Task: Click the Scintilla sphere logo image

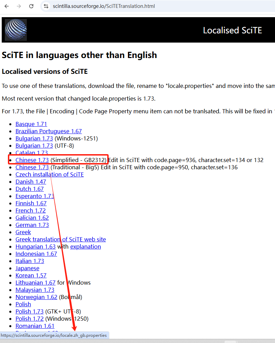Action: pos(16,30)
